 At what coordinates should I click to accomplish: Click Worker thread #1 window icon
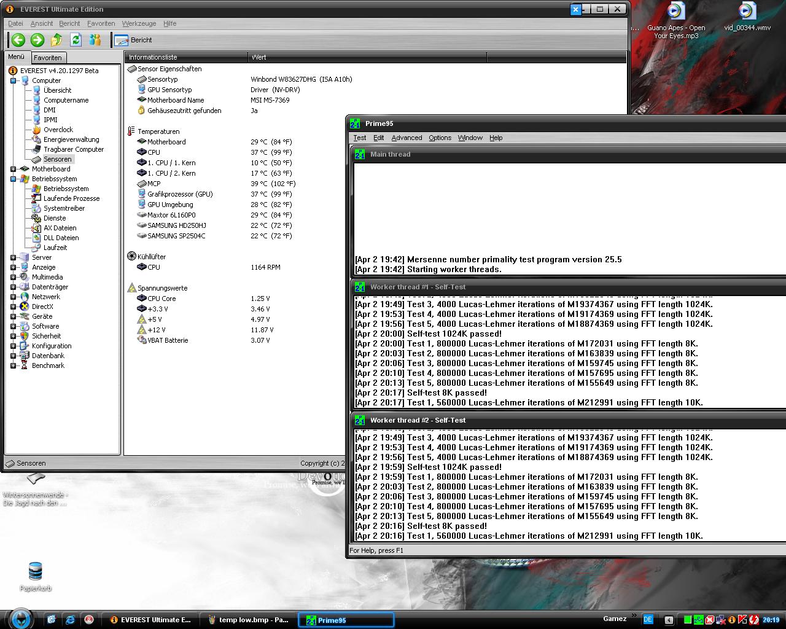coord(360,287)
